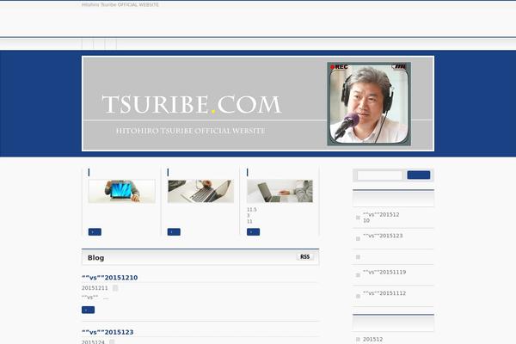Click the side-view laptop desk thumbnail
The height and width of the screenshot is (344, 516).
coord(279,191)
